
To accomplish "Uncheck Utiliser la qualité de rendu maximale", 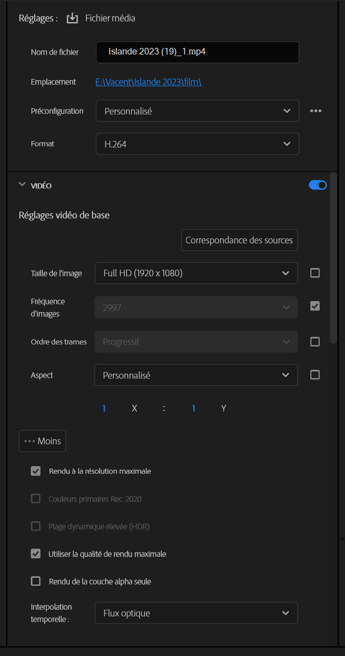I will [x=36, y=554].
